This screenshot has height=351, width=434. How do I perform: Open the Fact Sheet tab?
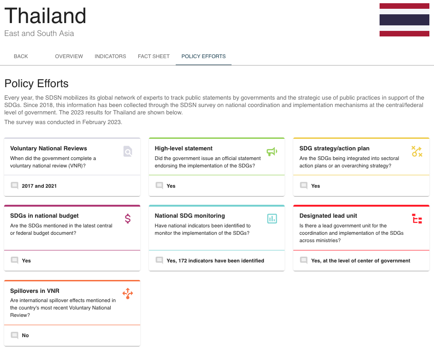click(154, 56)
